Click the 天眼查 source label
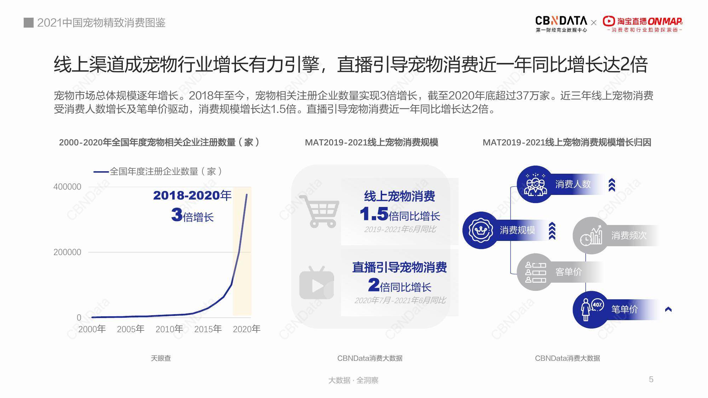This screenshot has height=398, width=708. pos(161,358)
